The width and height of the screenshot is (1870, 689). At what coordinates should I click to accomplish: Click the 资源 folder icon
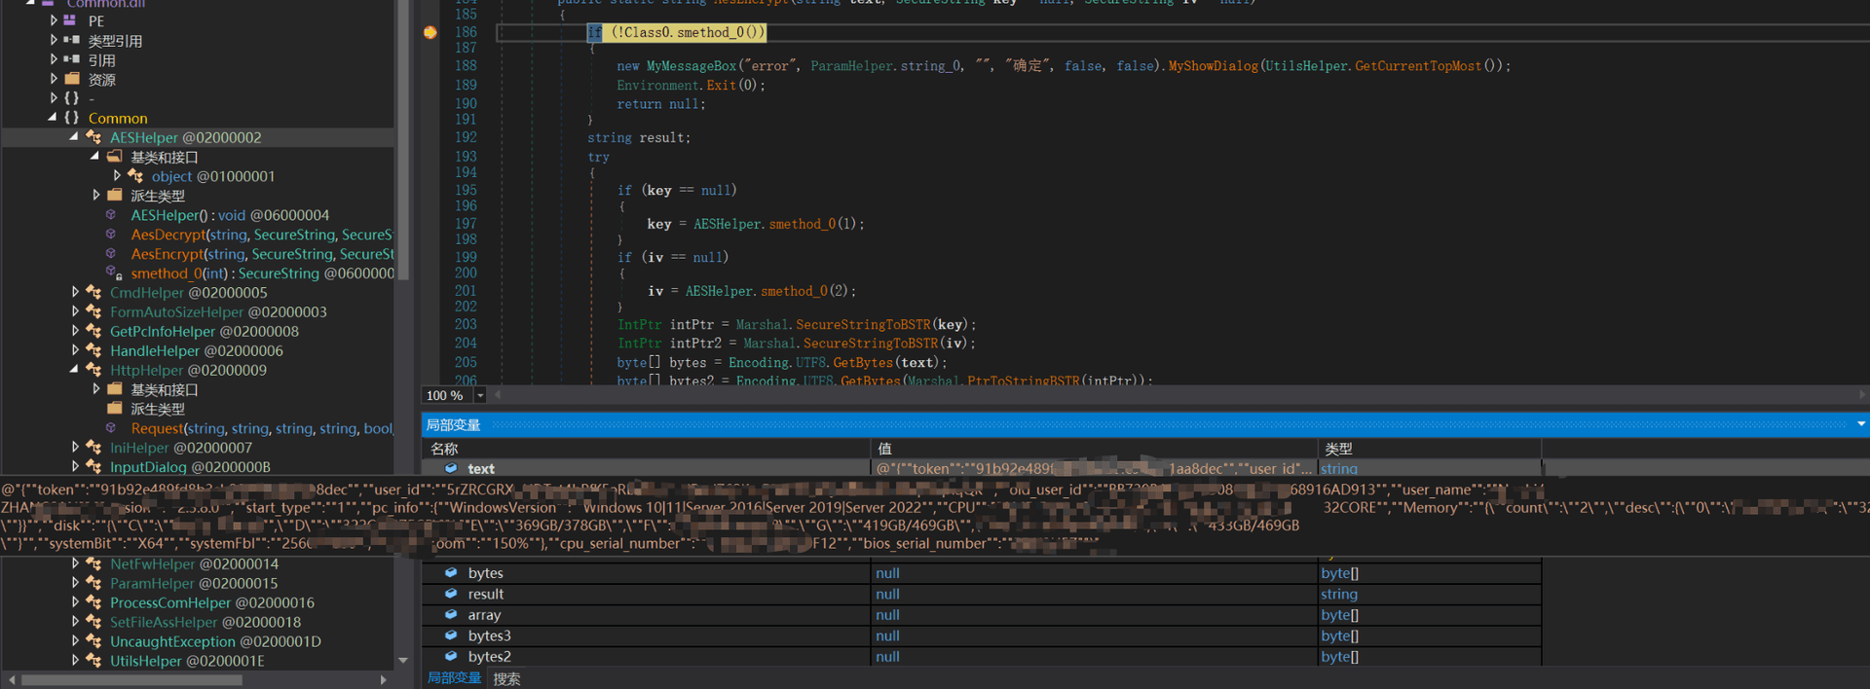tap(72, 79)
